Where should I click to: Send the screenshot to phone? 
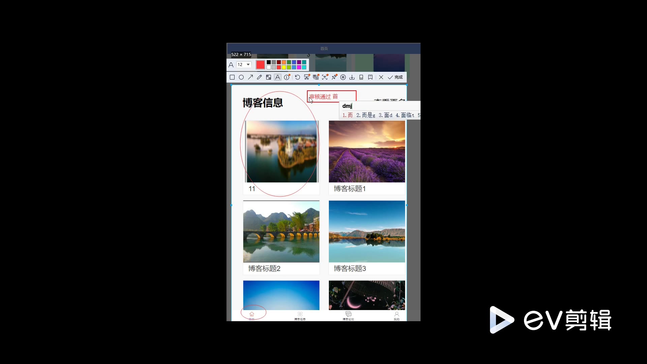coord(361,77)
